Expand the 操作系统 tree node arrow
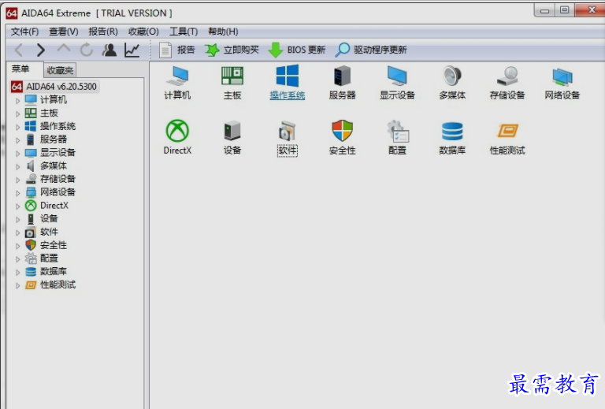Image resolution: width=605 pixels, height=409 pixels. click(18, 127)
